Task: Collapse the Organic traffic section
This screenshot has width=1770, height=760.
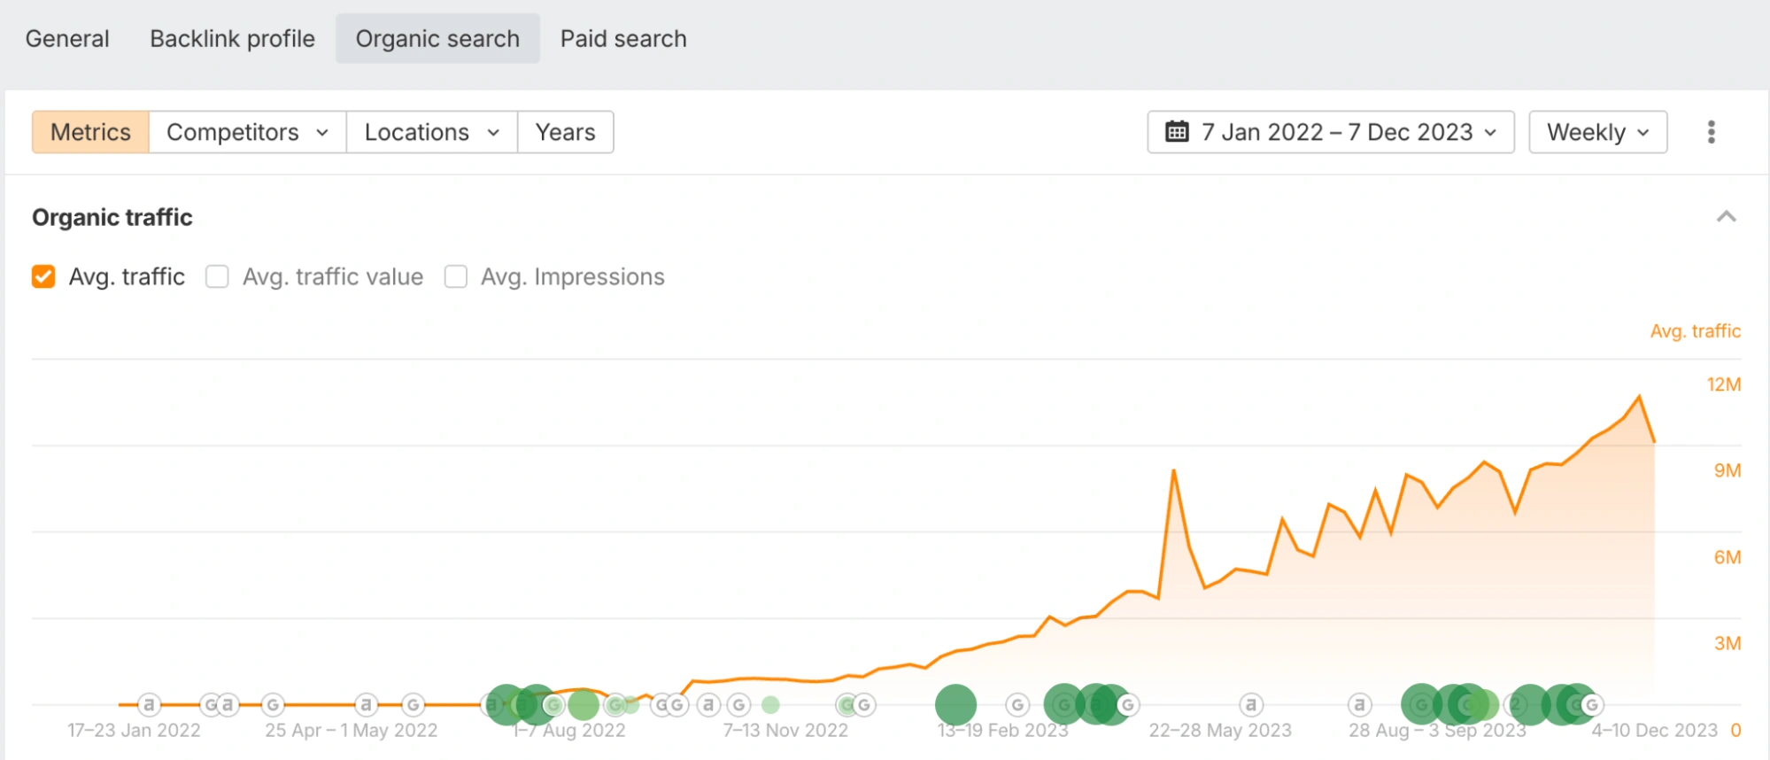Action: tap(1726, 217)
